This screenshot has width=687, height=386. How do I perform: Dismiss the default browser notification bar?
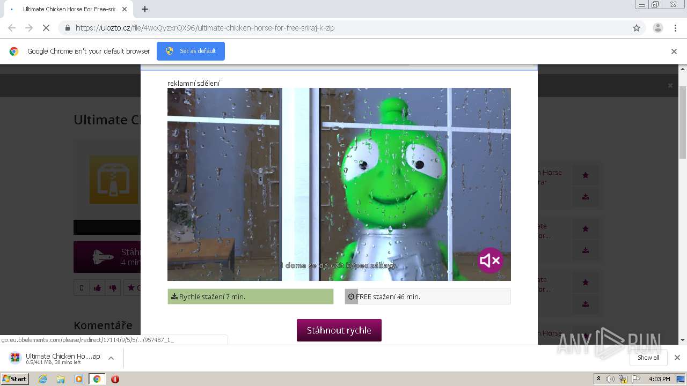674,51
